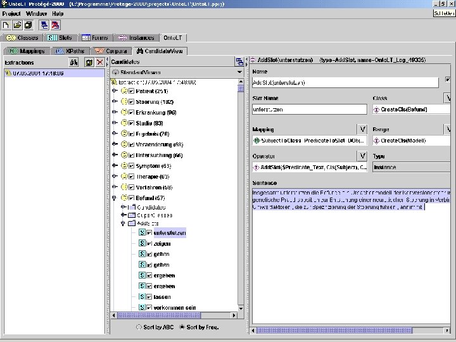Open the StandardViewer dropdown

tap(240, 72)
